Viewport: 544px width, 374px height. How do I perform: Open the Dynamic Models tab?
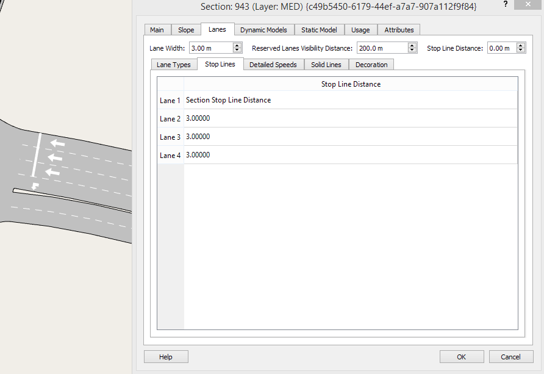click(263, 30)
